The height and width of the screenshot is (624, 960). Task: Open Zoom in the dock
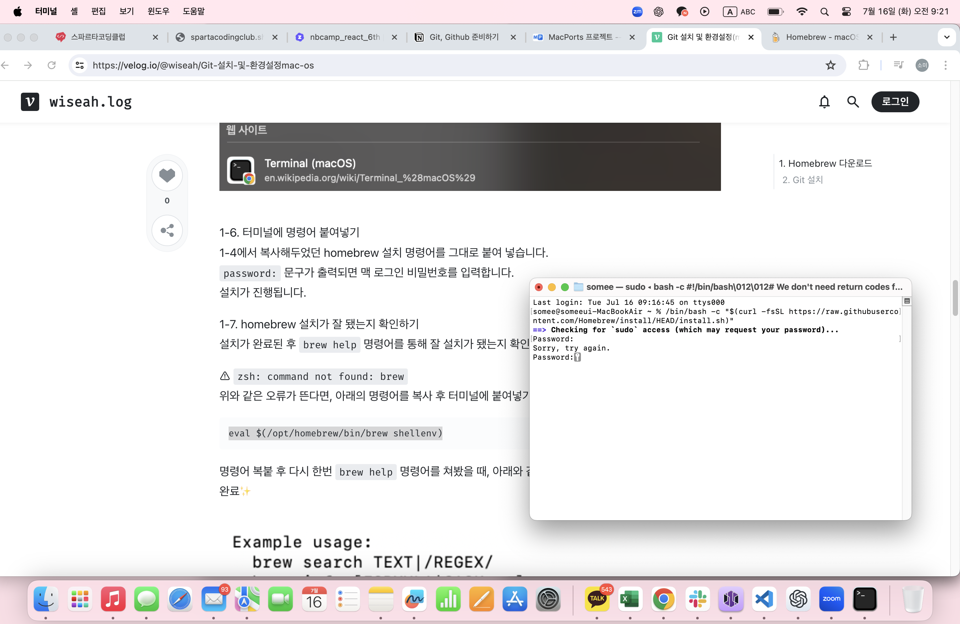coord(831,599)
